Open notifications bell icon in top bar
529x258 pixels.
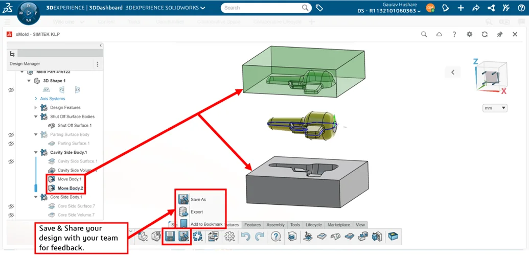pos(446,8)
